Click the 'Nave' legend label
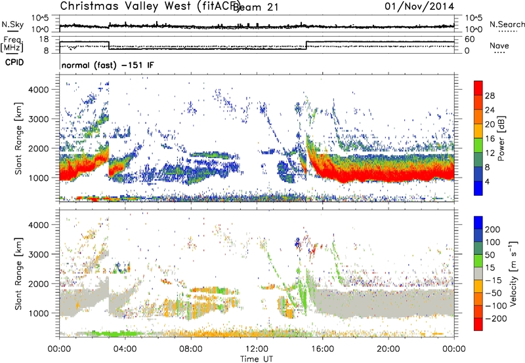Viewport: 525px width, 363px height. [499, 45]
